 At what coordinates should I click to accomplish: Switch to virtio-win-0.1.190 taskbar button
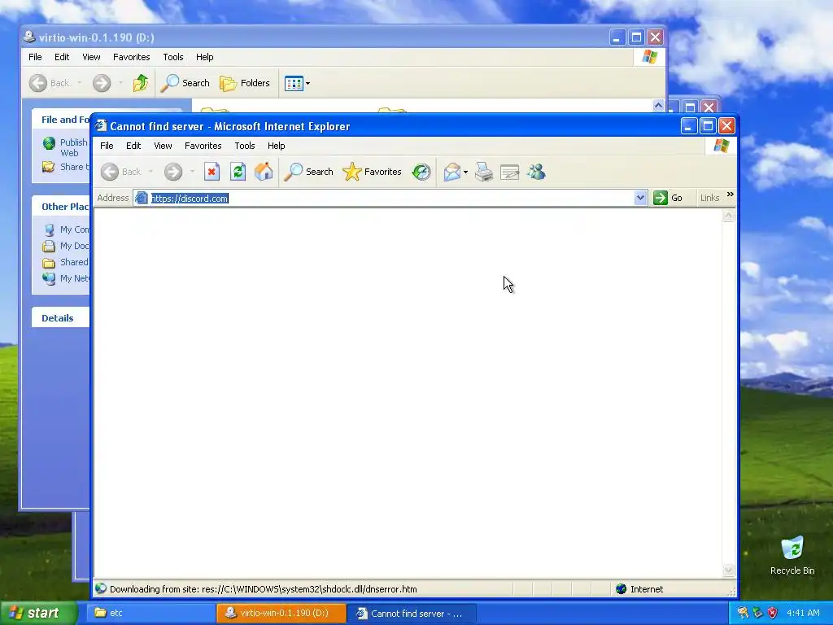coord(281,613)
